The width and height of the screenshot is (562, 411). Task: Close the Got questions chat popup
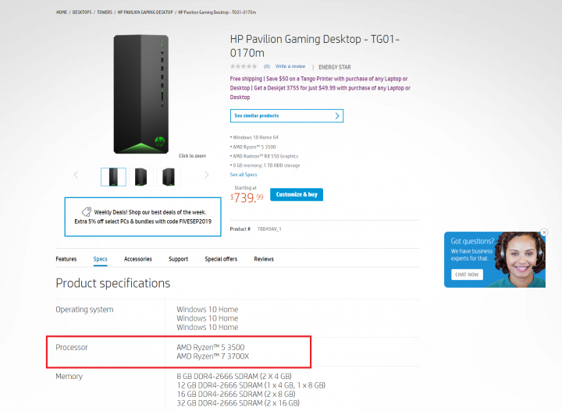pyautogui.click(x=544, y=232)
